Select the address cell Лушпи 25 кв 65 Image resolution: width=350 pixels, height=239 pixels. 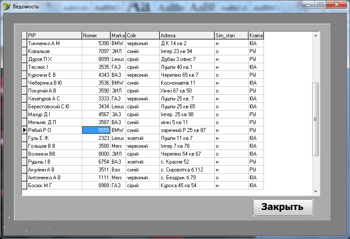[187, 107]
